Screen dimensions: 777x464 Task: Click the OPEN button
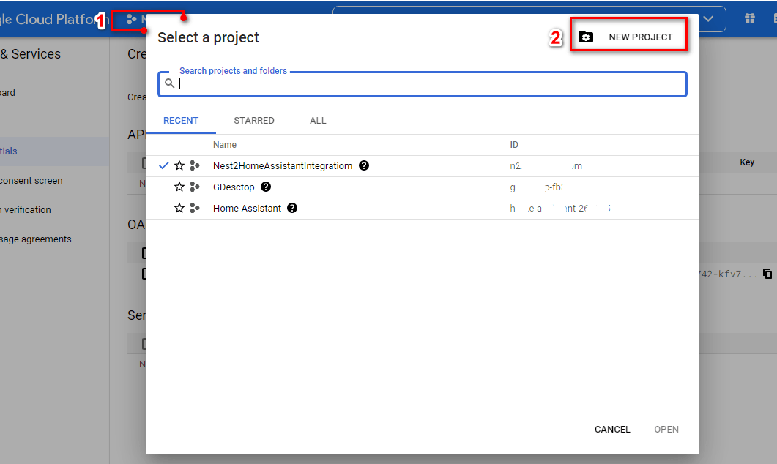[666, 430]
